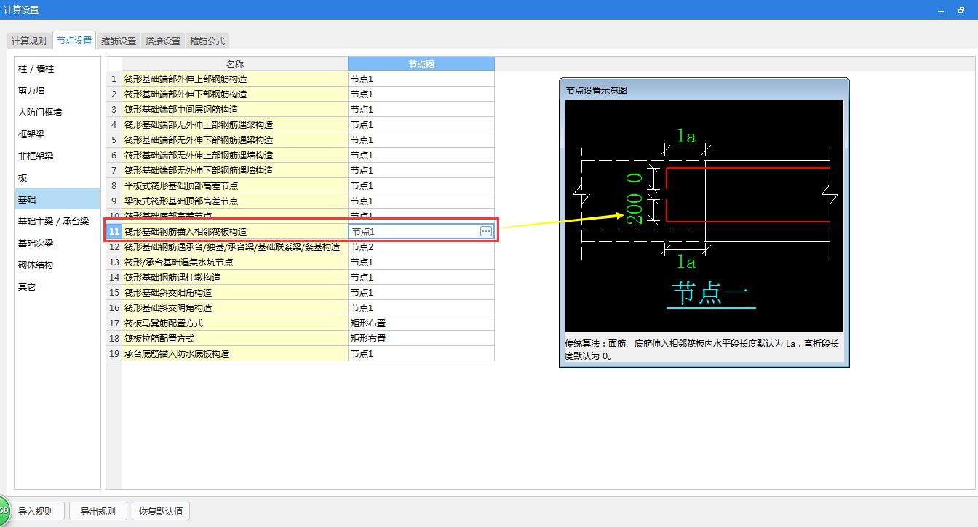The width and height of the screenshot is (978, 527).
Task: Select row 承台底筋锚入防水底板构造
Action: 234,353
